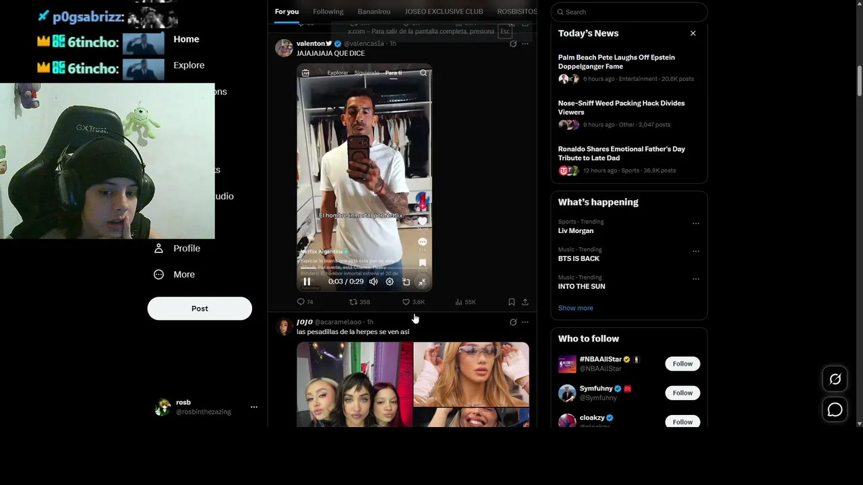Open more options on valenton's post
This screenshot has width=863, height=485.
click(x=525, y=44)
